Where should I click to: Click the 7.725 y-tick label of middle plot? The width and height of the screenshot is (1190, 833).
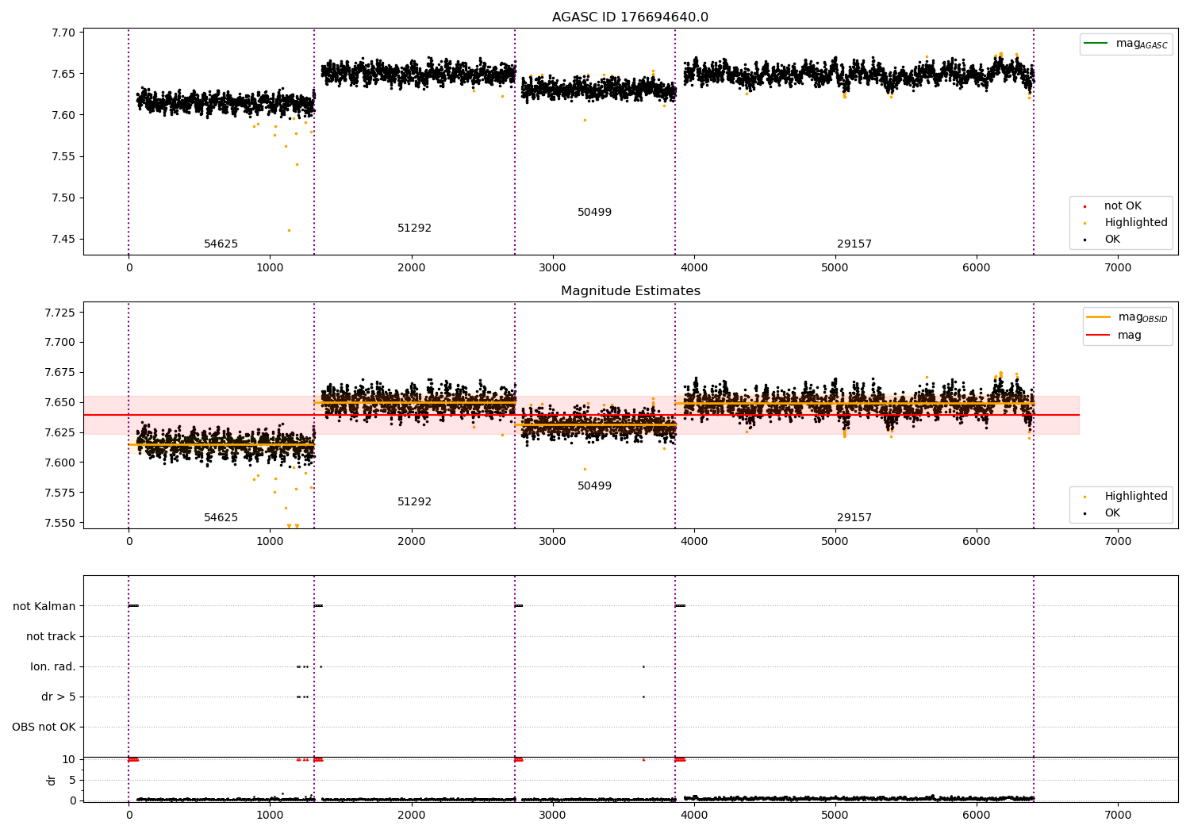(60, 313)
